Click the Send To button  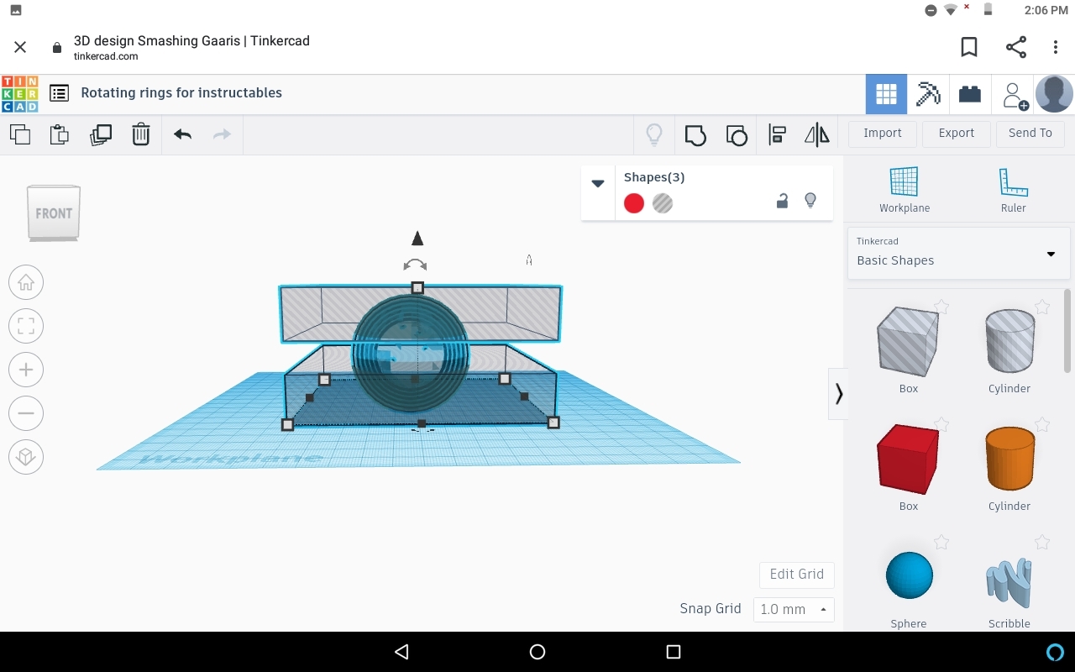click(1030, 134)
